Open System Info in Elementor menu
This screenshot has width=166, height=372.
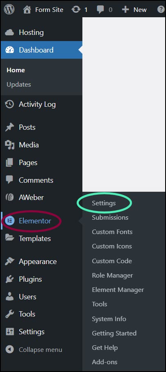coord(109,319)
